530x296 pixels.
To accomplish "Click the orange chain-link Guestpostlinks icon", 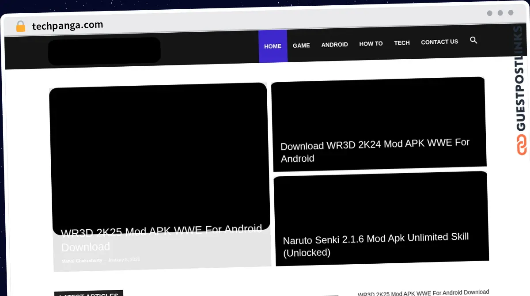I will pos(522,145).
